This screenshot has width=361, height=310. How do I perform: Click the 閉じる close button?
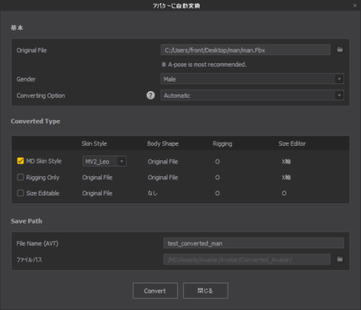point(205,291)
